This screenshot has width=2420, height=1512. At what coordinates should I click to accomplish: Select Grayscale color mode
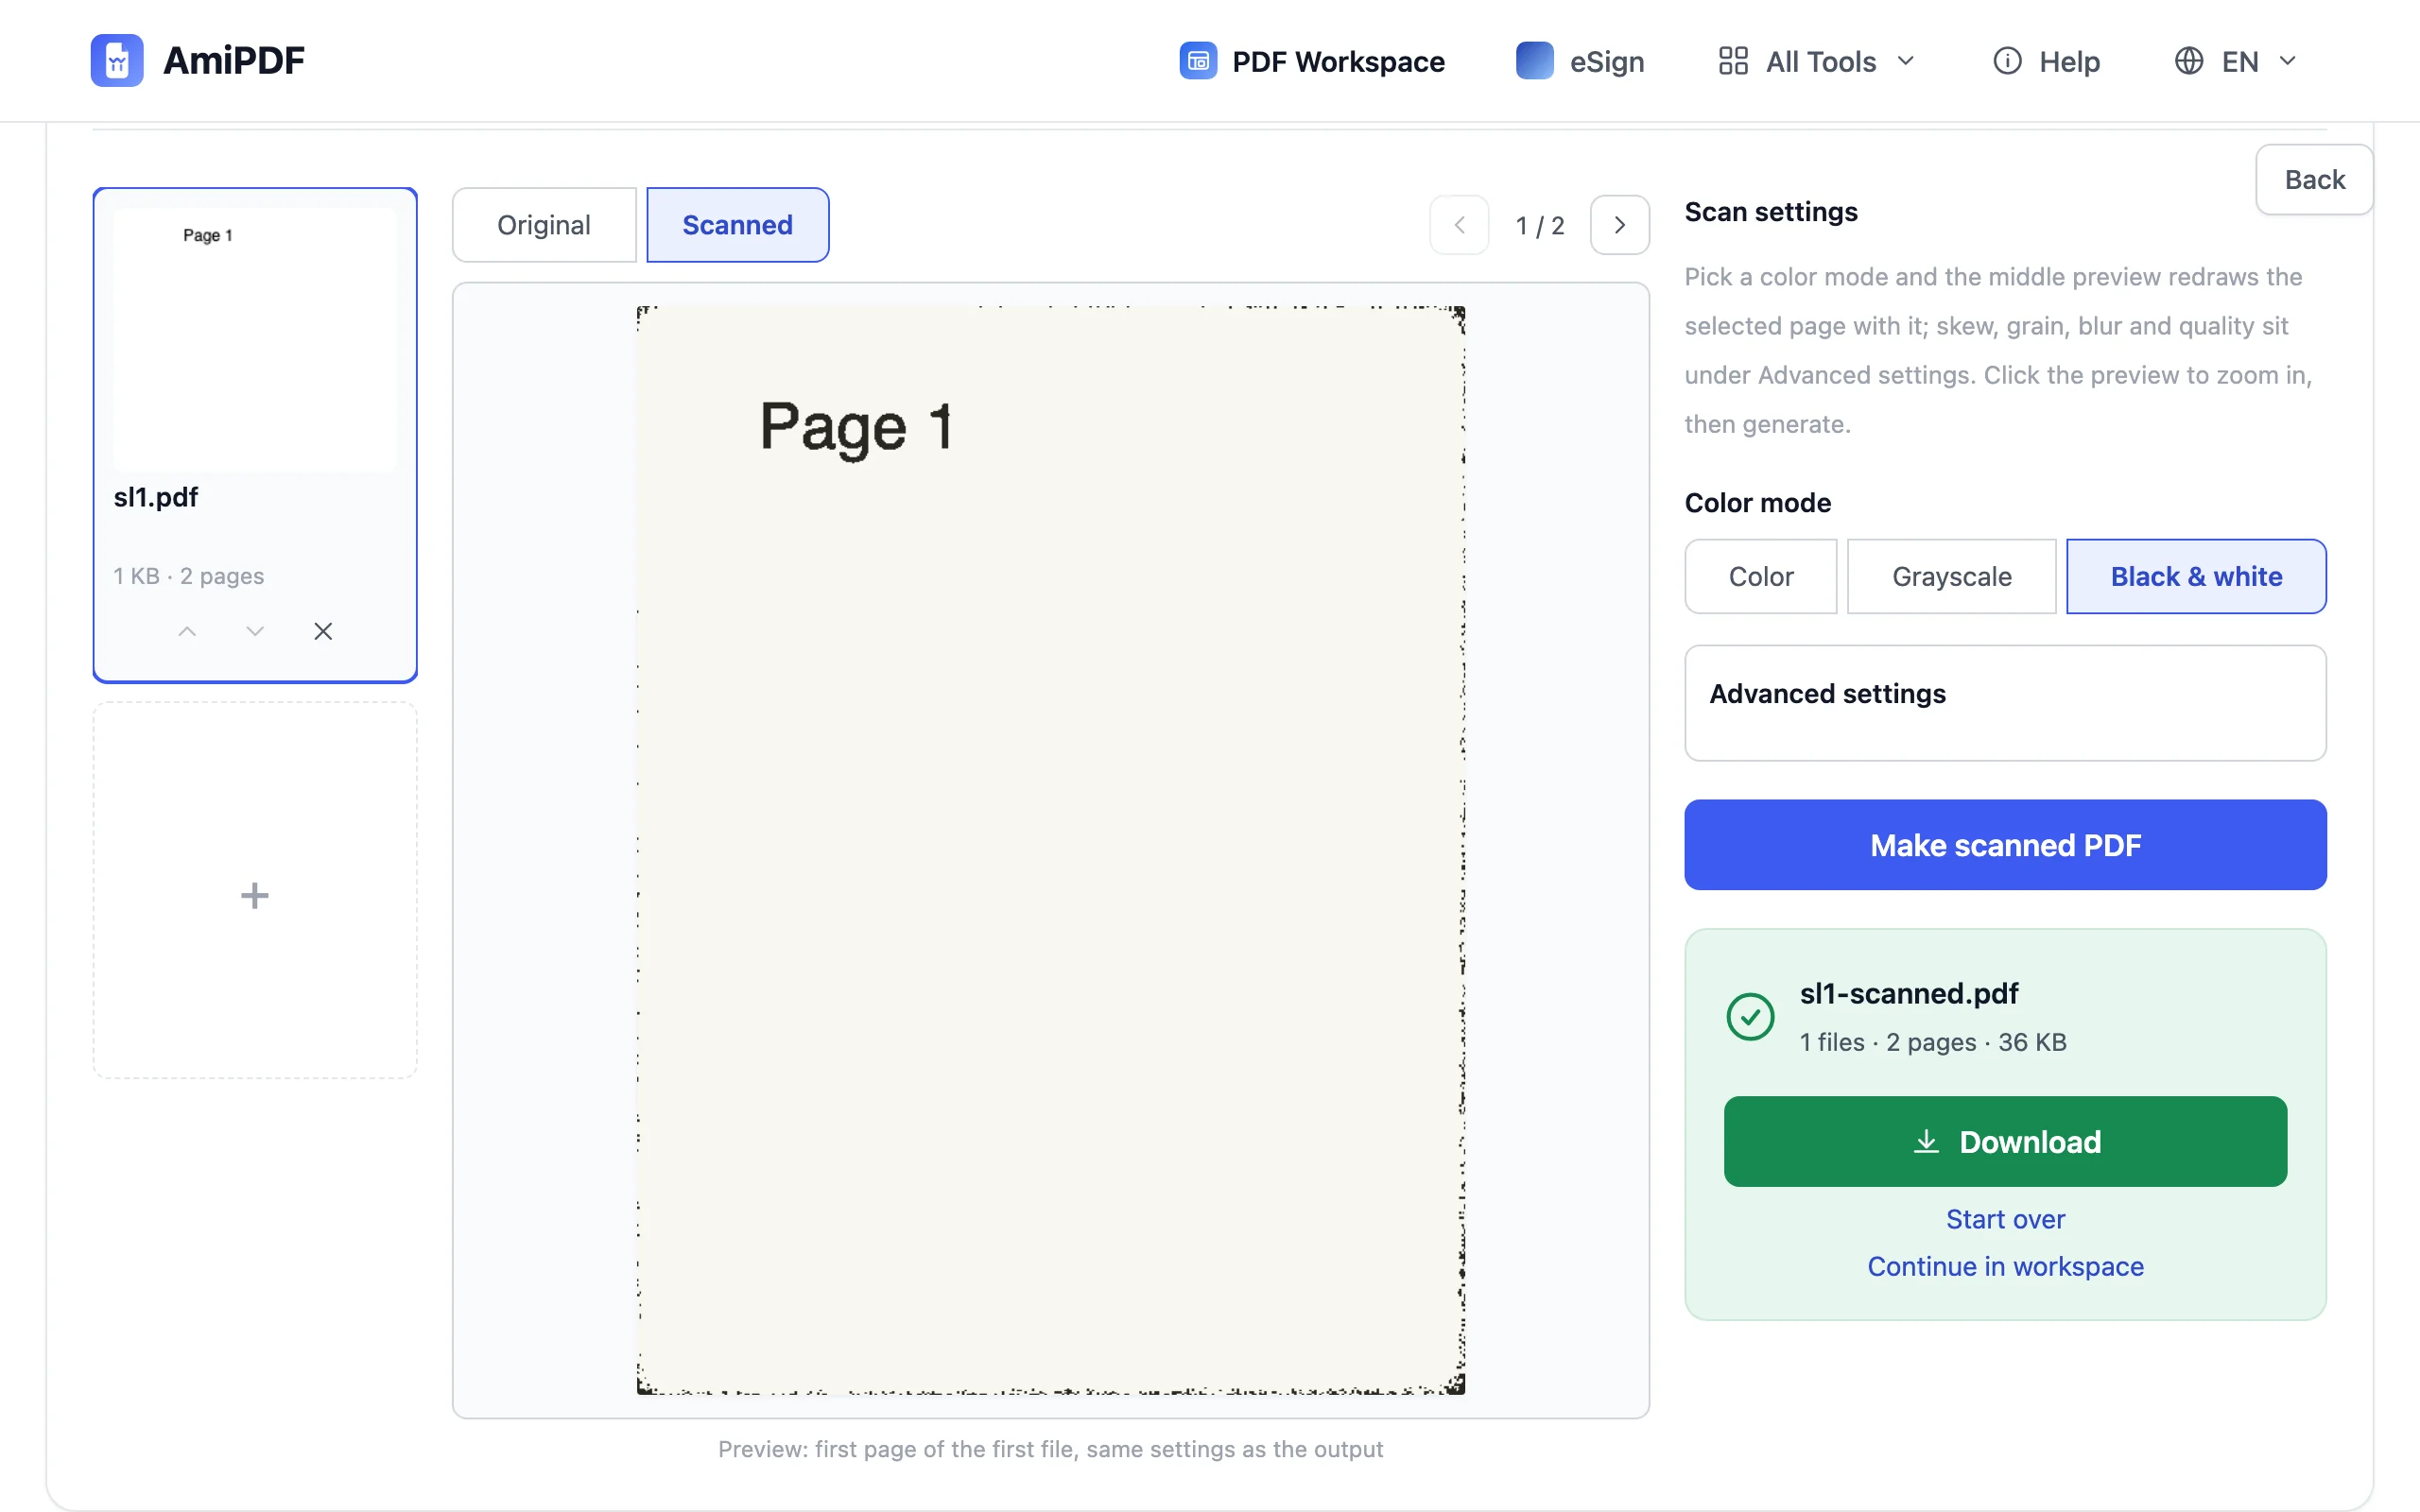tap(1951, 577)
